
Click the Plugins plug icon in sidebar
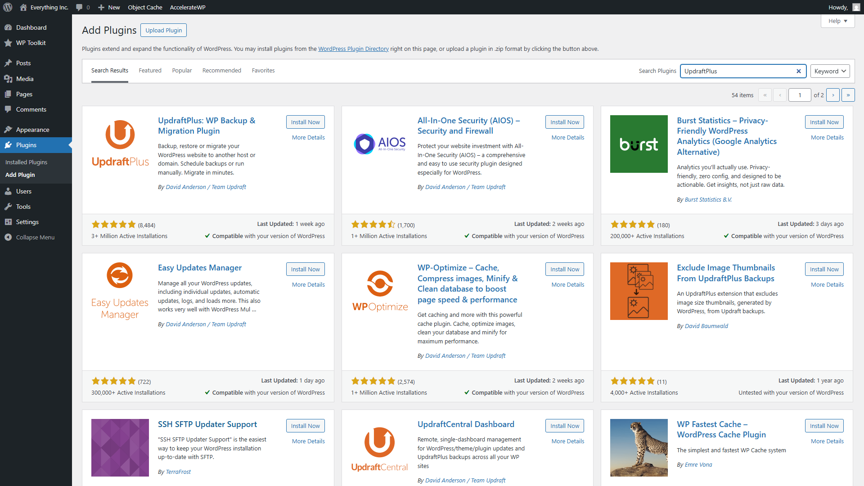point(8,145)
